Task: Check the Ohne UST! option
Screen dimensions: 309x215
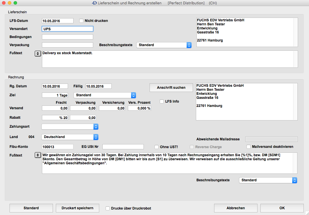Action: click(x=157, y=147)
